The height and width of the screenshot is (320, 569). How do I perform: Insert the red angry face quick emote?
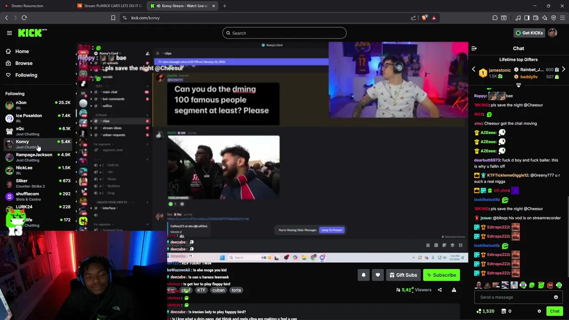pyautogui.click(x=550, y=285)
